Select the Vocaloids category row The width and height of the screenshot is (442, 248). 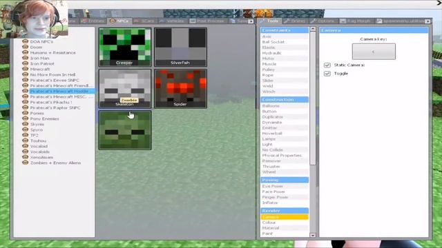pos(40,152)
